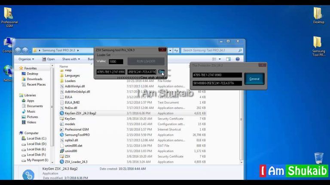
Task: Click the hardware ID field in The Protector
Action: (x=217, y=75)
